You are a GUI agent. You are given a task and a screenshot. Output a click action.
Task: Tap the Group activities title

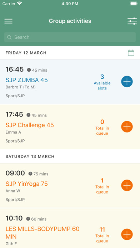click(x=70, y=21)
